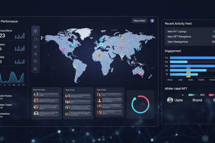Open the dropdown button above the world map
The image size is (215, 143).
(139, 21)
